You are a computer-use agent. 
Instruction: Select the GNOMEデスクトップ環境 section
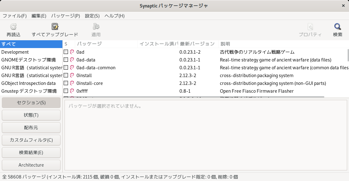point(31,60)
